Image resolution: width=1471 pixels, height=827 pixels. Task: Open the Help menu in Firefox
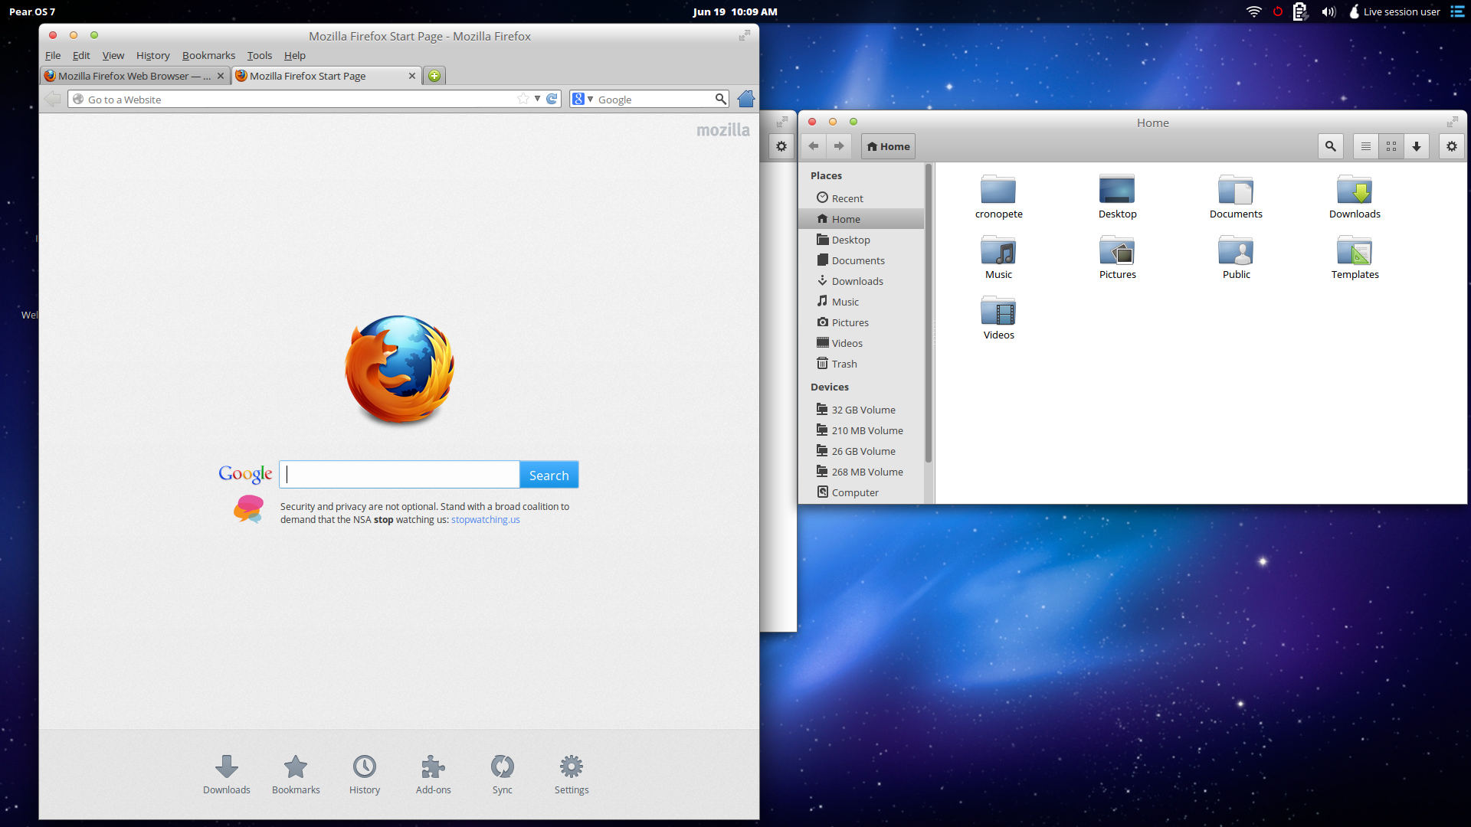tap(295, 55)
